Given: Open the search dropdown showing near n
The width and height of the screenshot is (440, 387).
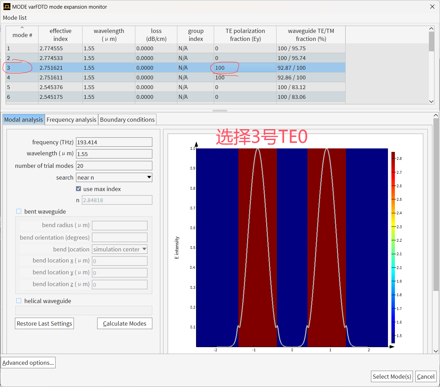Looking at the screenshot, I should click(114, 178).
